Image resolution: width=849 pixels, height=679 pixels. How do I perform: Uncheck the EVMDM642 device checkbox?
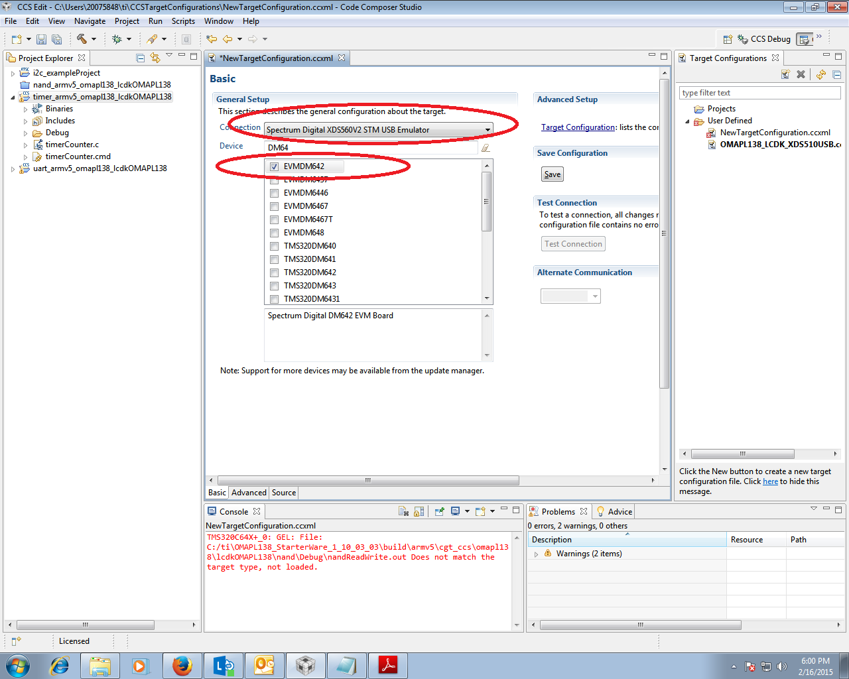click(x=274, y=166)
